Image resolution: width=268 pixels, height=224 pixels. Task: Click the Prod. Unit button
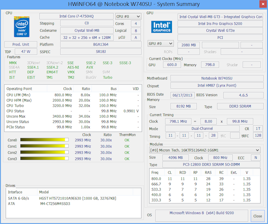[x=21, y=44]
